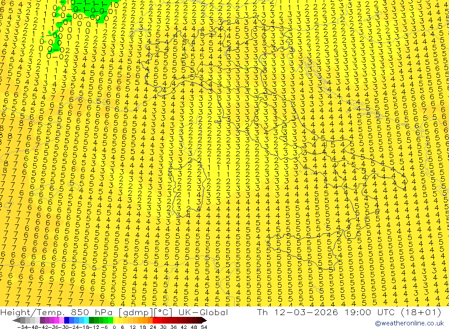Click the 0 value on temperature scale
The width and height of the screenshot is (449, 329).
(114, 327)
